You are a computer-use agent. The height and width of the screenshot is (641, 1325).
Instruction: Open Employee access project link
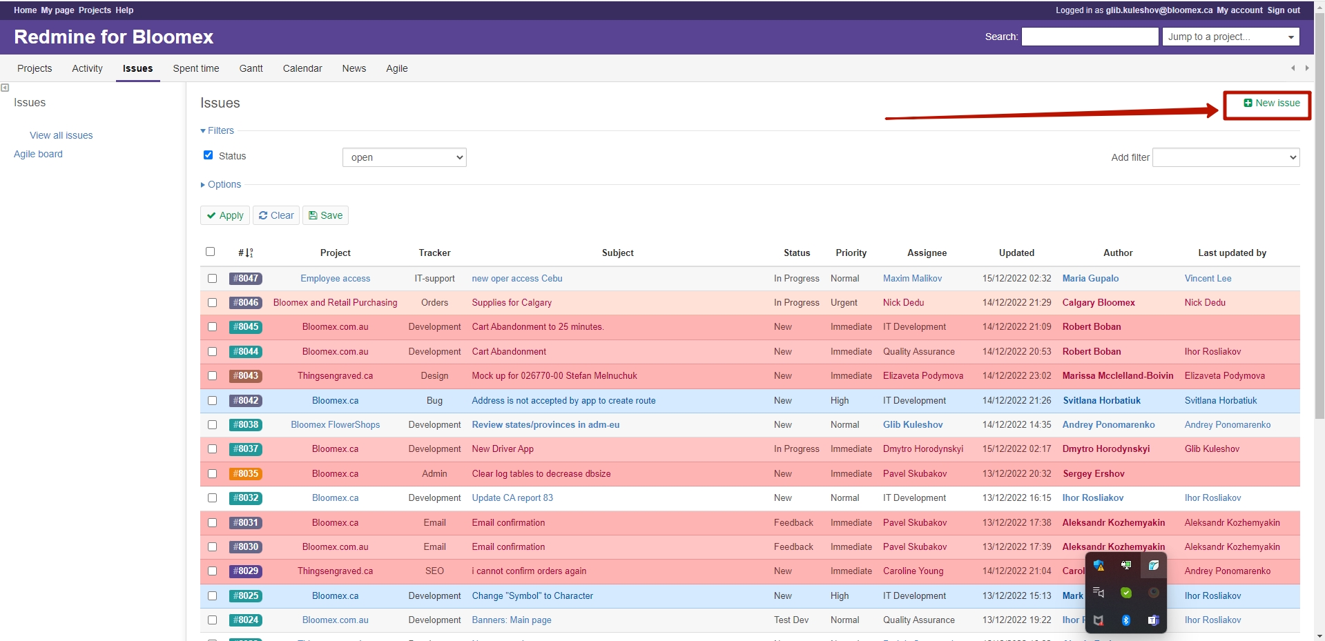pos(335,279)
